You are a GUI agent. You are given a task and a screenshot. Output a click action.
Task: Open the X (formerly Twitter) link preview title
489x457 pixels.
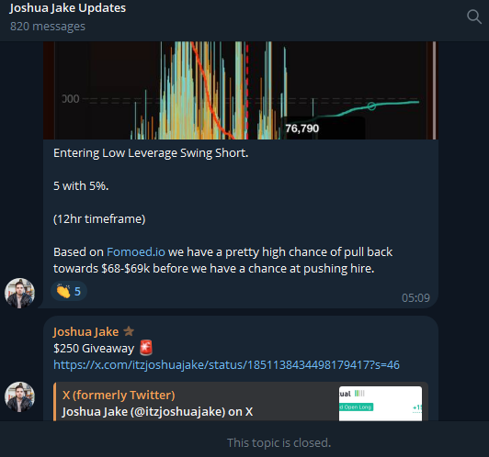(119, 395)
